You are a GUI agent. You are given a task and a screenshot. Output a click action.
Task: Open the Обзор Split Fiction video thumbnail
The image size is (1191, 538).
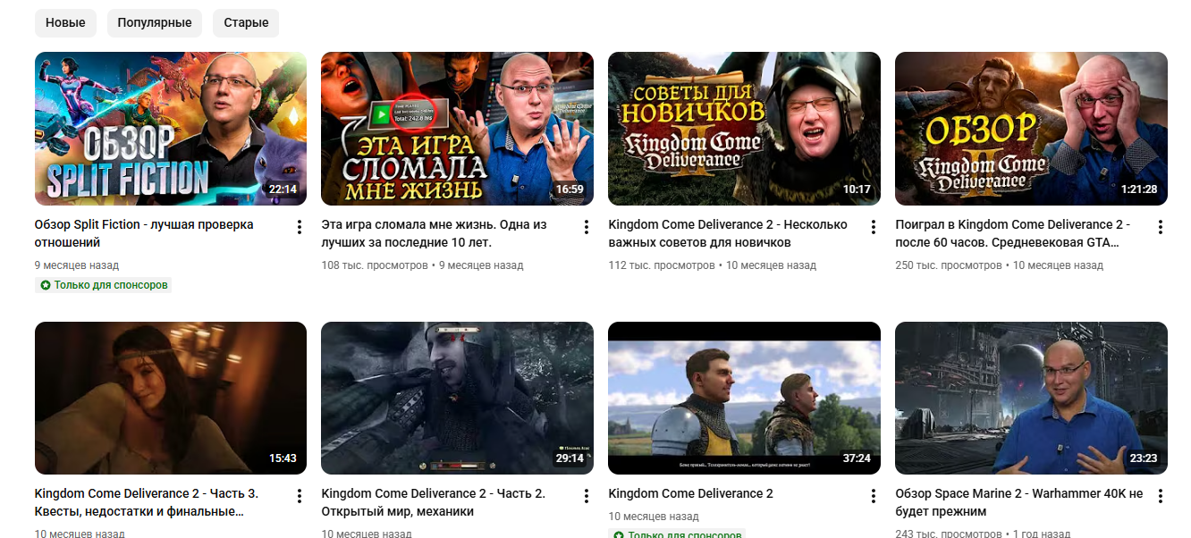pyautogui.click(x=171, y=129)
